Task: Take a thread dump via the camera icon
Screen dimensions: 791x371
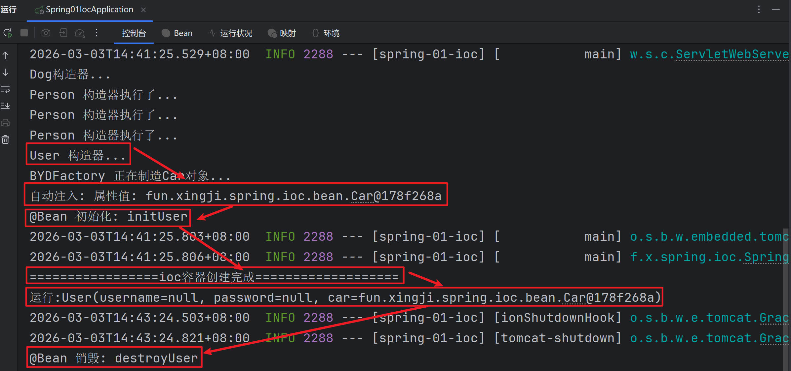Action: point(46,33)
